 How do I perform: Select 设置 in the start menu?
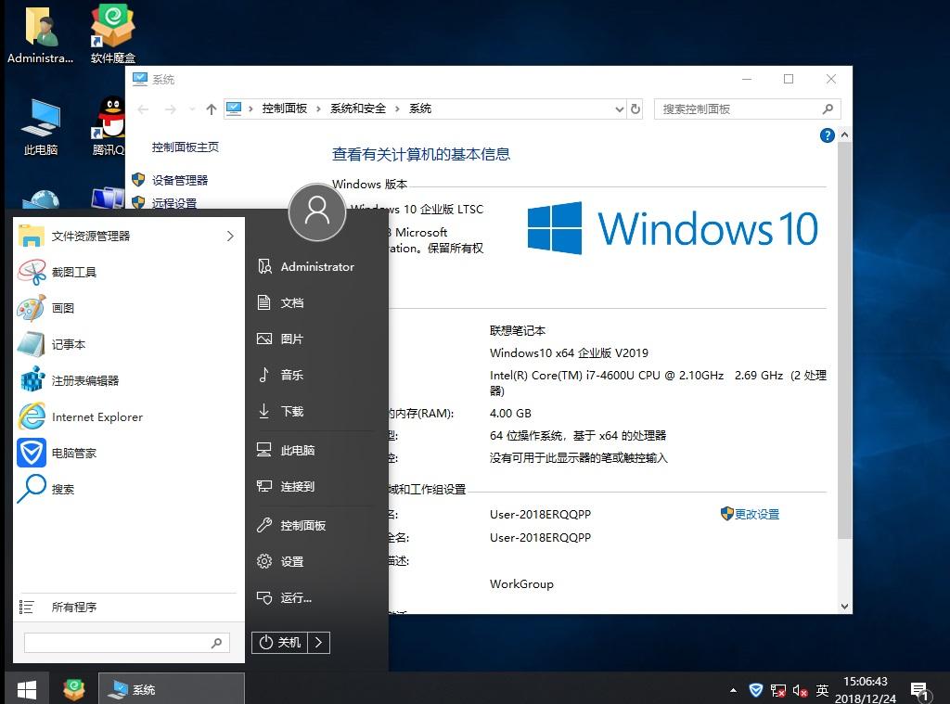tap(291, 561)
